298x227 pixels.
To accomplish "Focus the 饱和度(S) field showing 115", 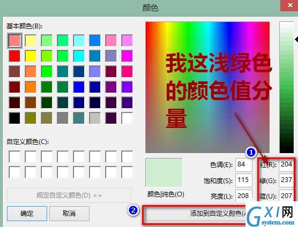I will click(244, 180).
